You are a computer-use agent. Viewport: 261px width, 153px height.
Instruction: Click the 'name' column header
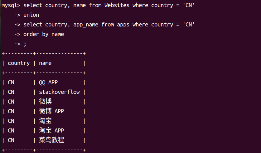(45, 63)
